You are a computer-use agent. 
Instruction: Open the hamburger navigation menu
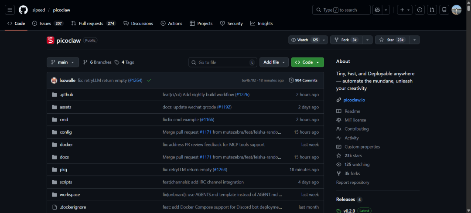pos(10,10)
